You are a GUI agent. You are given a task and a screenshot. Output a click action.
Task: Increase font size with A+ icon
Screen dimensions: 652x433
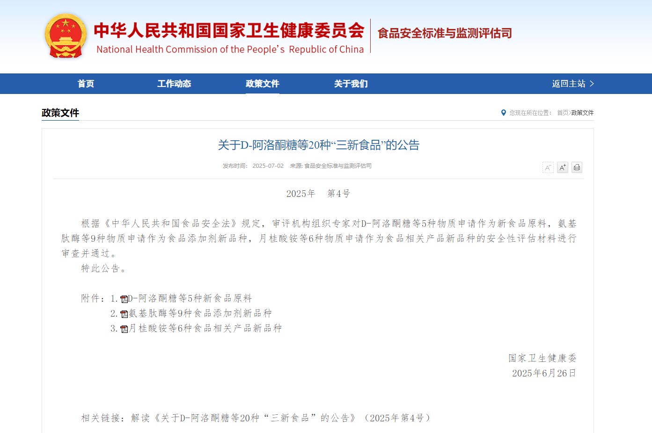(563, 167)
